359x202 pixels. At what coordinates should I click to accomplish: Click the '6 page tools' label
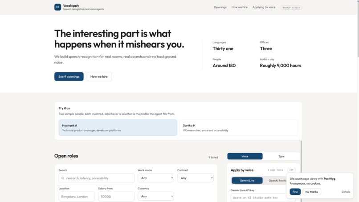[x=275, y=170]
